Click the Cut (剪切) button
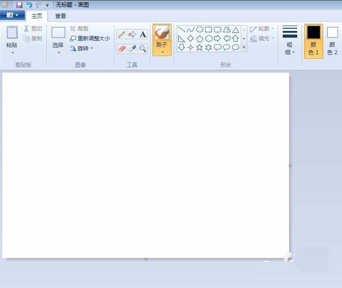The image size is (342, 288). [33, 29]
